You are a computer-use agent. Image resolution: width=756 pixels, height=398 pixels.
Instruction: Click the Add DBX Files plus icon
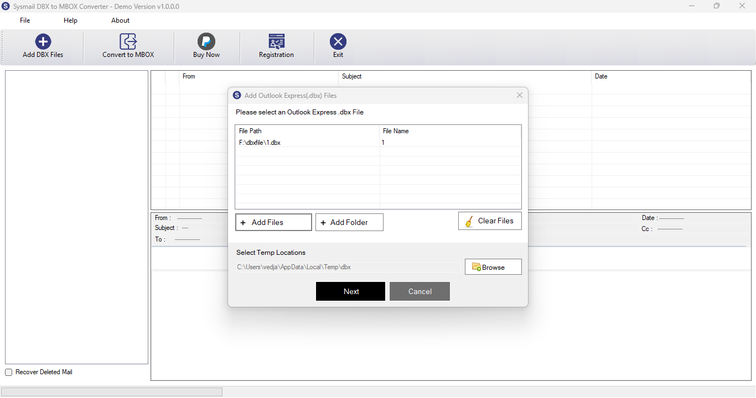click(x=43, y=41)
